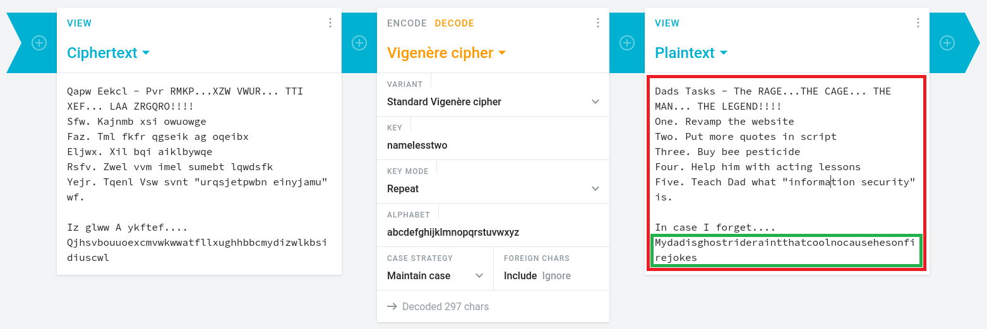The height and width of the screenshot is (329, 987).
Task: Open the Vigenère cipher brick type selector
Action: (446, 53)
